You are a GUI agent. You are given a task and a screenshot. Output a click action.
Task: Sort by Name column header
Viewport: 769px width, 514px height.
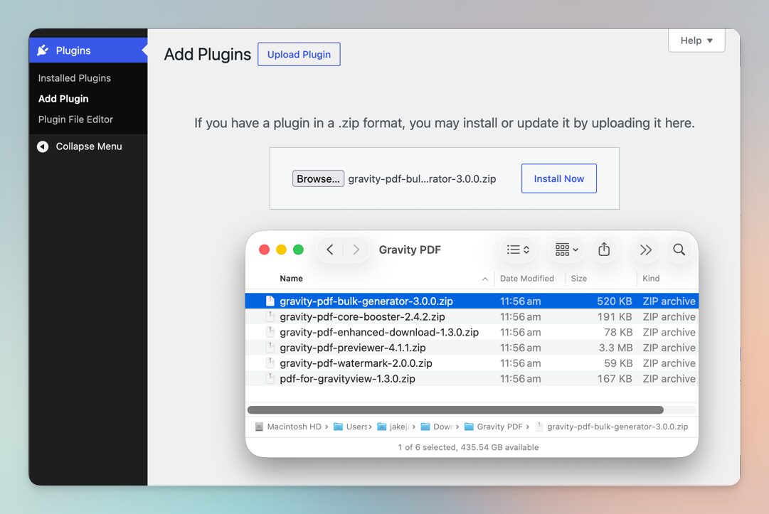click(292, 278)
